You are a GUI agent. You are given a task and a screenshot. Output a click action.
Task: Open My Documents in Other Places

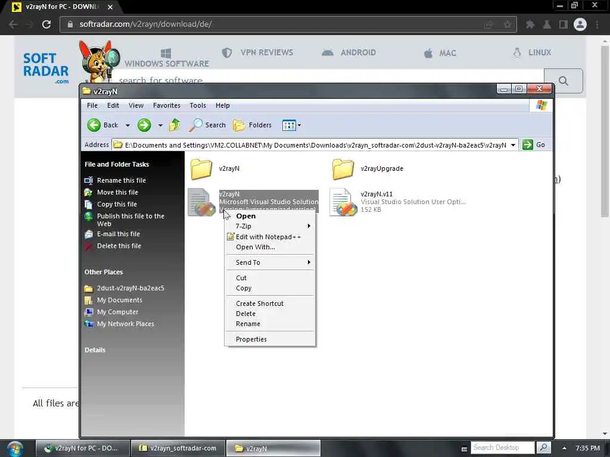point(119,300)
